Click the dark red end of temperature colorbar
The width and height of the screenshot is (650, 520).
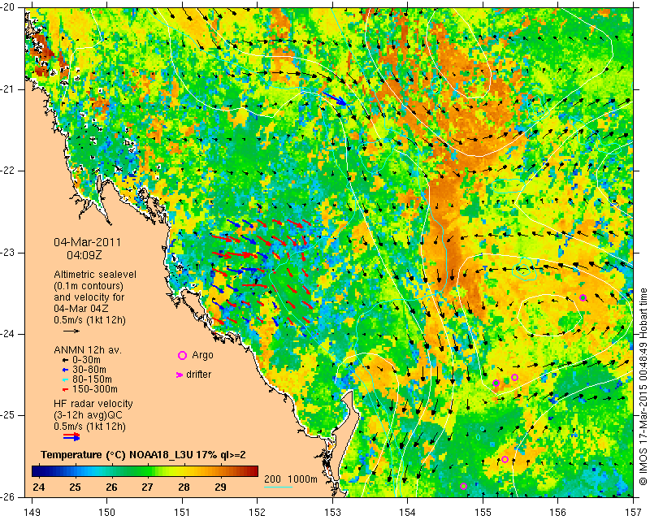253,471
